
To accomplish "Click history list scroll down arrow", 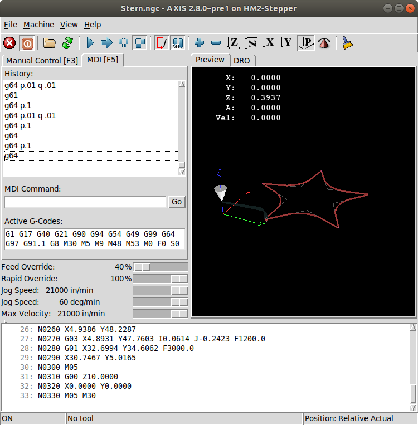I will 182,172.
